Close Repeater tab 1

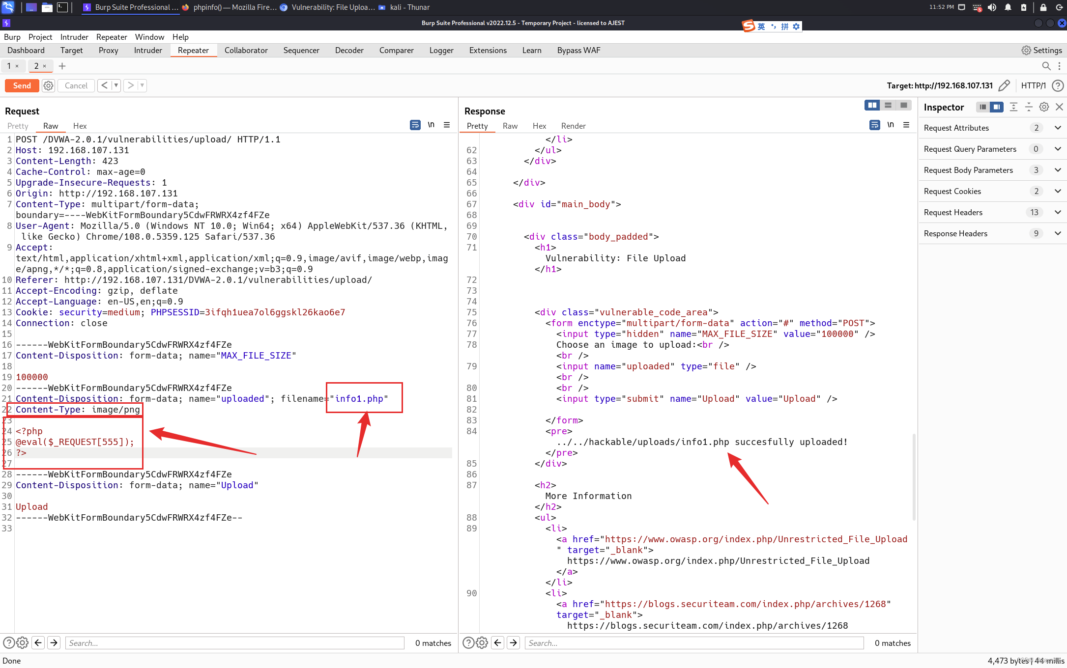click(17, 66)
